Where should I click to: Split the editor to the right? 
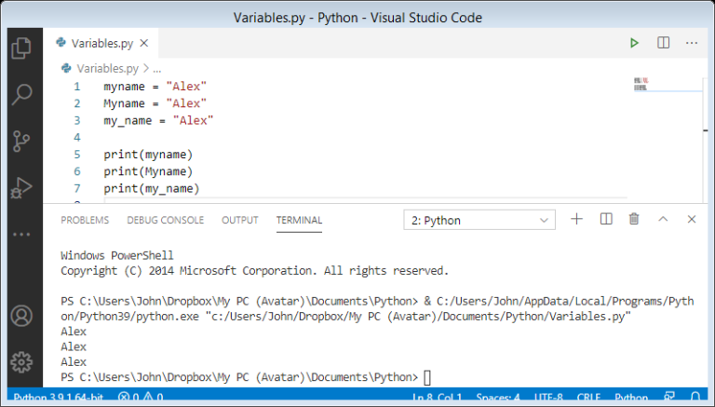pos(663,43)
